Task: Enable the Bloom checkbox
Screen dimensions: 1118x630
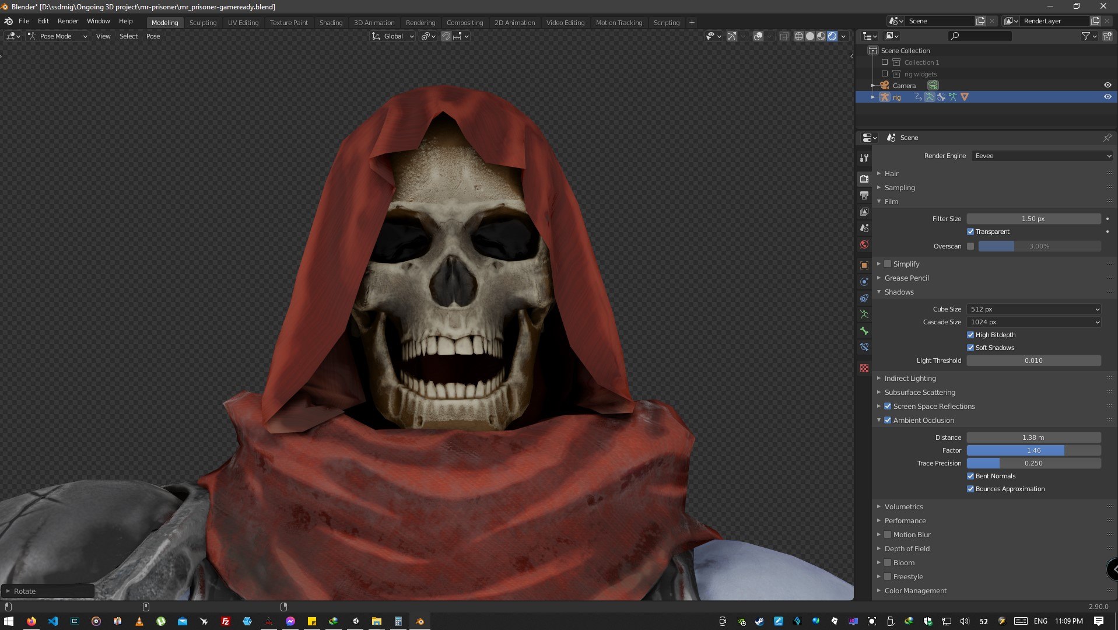Action: coord(888,562)
